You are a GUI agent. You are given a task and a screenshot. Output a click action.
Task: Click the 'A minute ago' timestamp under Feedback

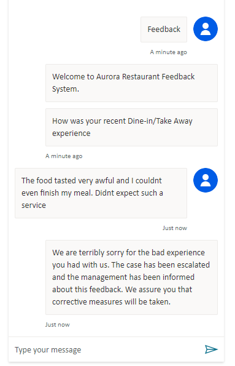(x=168, y=52)
